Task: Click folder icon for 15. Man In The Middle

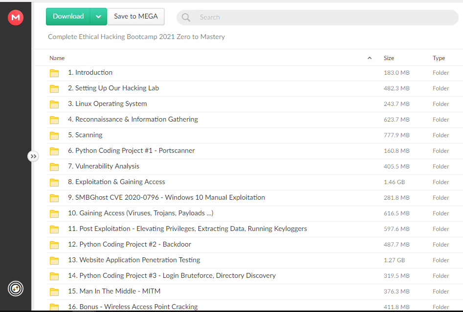Action: pos(54,292)
